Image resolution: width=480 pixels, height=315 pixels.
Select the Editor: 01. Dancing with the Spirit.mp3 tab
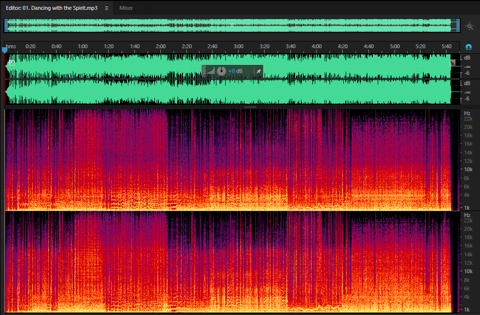(52, 8)
